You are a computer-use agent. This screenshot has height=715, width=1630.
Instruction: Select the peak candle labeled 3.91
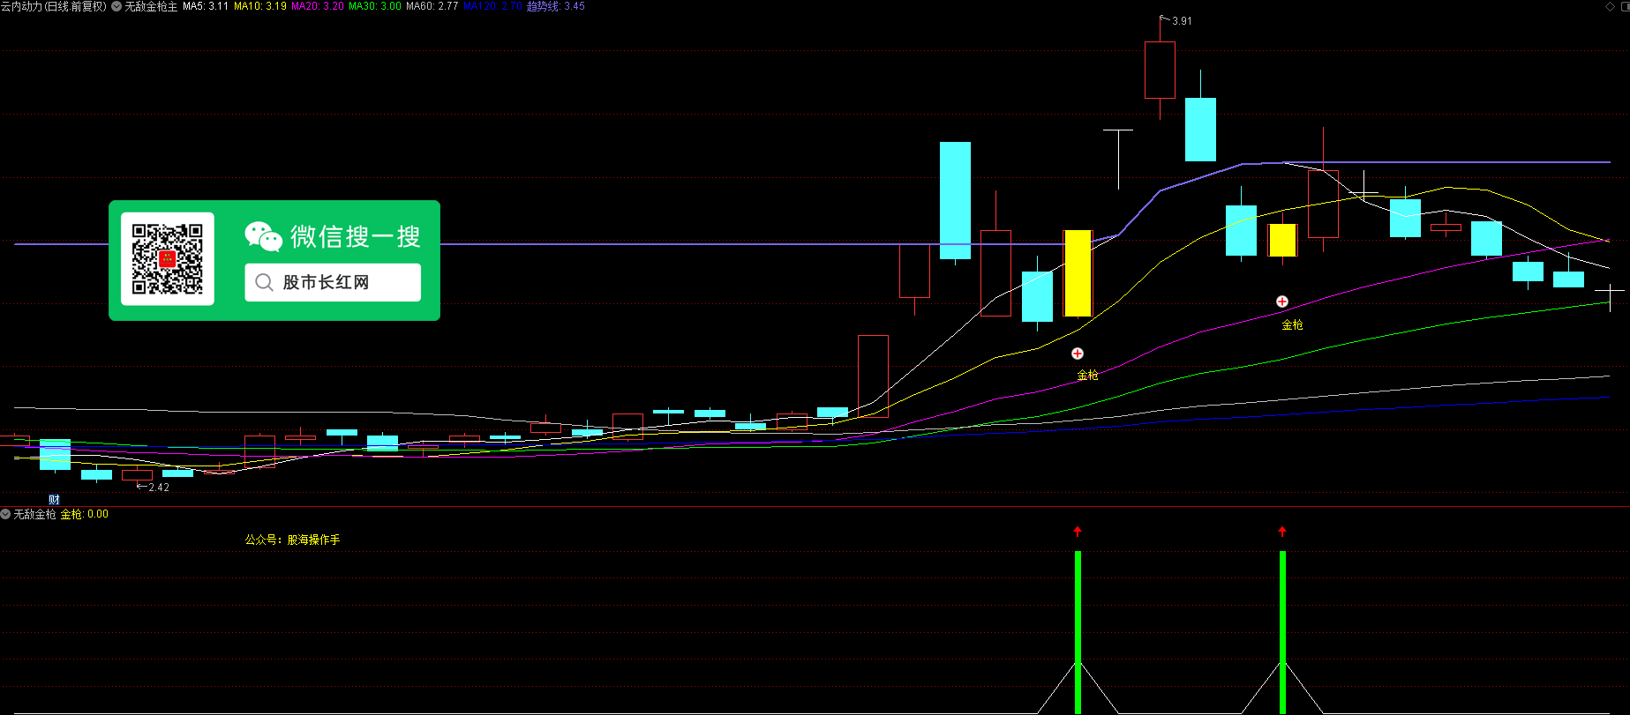click(1160, 70)
